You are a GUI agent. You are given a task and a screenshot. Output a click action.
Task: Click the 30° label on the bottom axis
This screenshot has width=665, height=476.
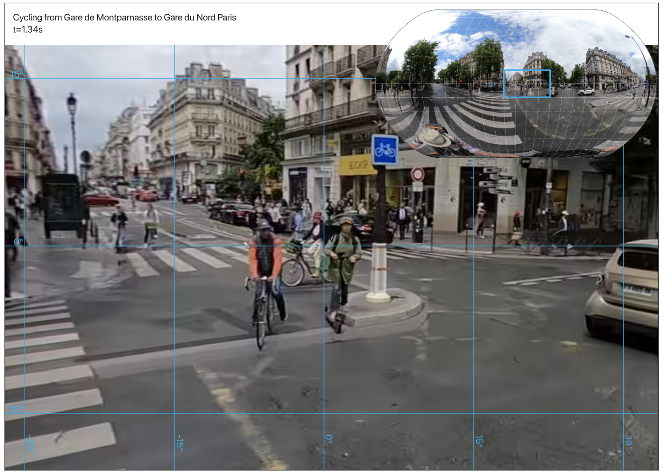click(628, 441)
